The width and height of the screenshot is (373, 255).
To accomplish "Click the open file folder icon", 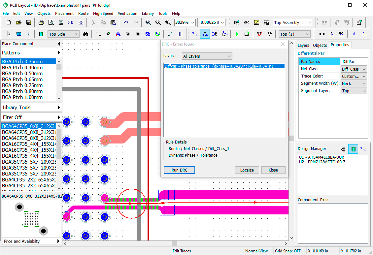I will coord(18,22).
